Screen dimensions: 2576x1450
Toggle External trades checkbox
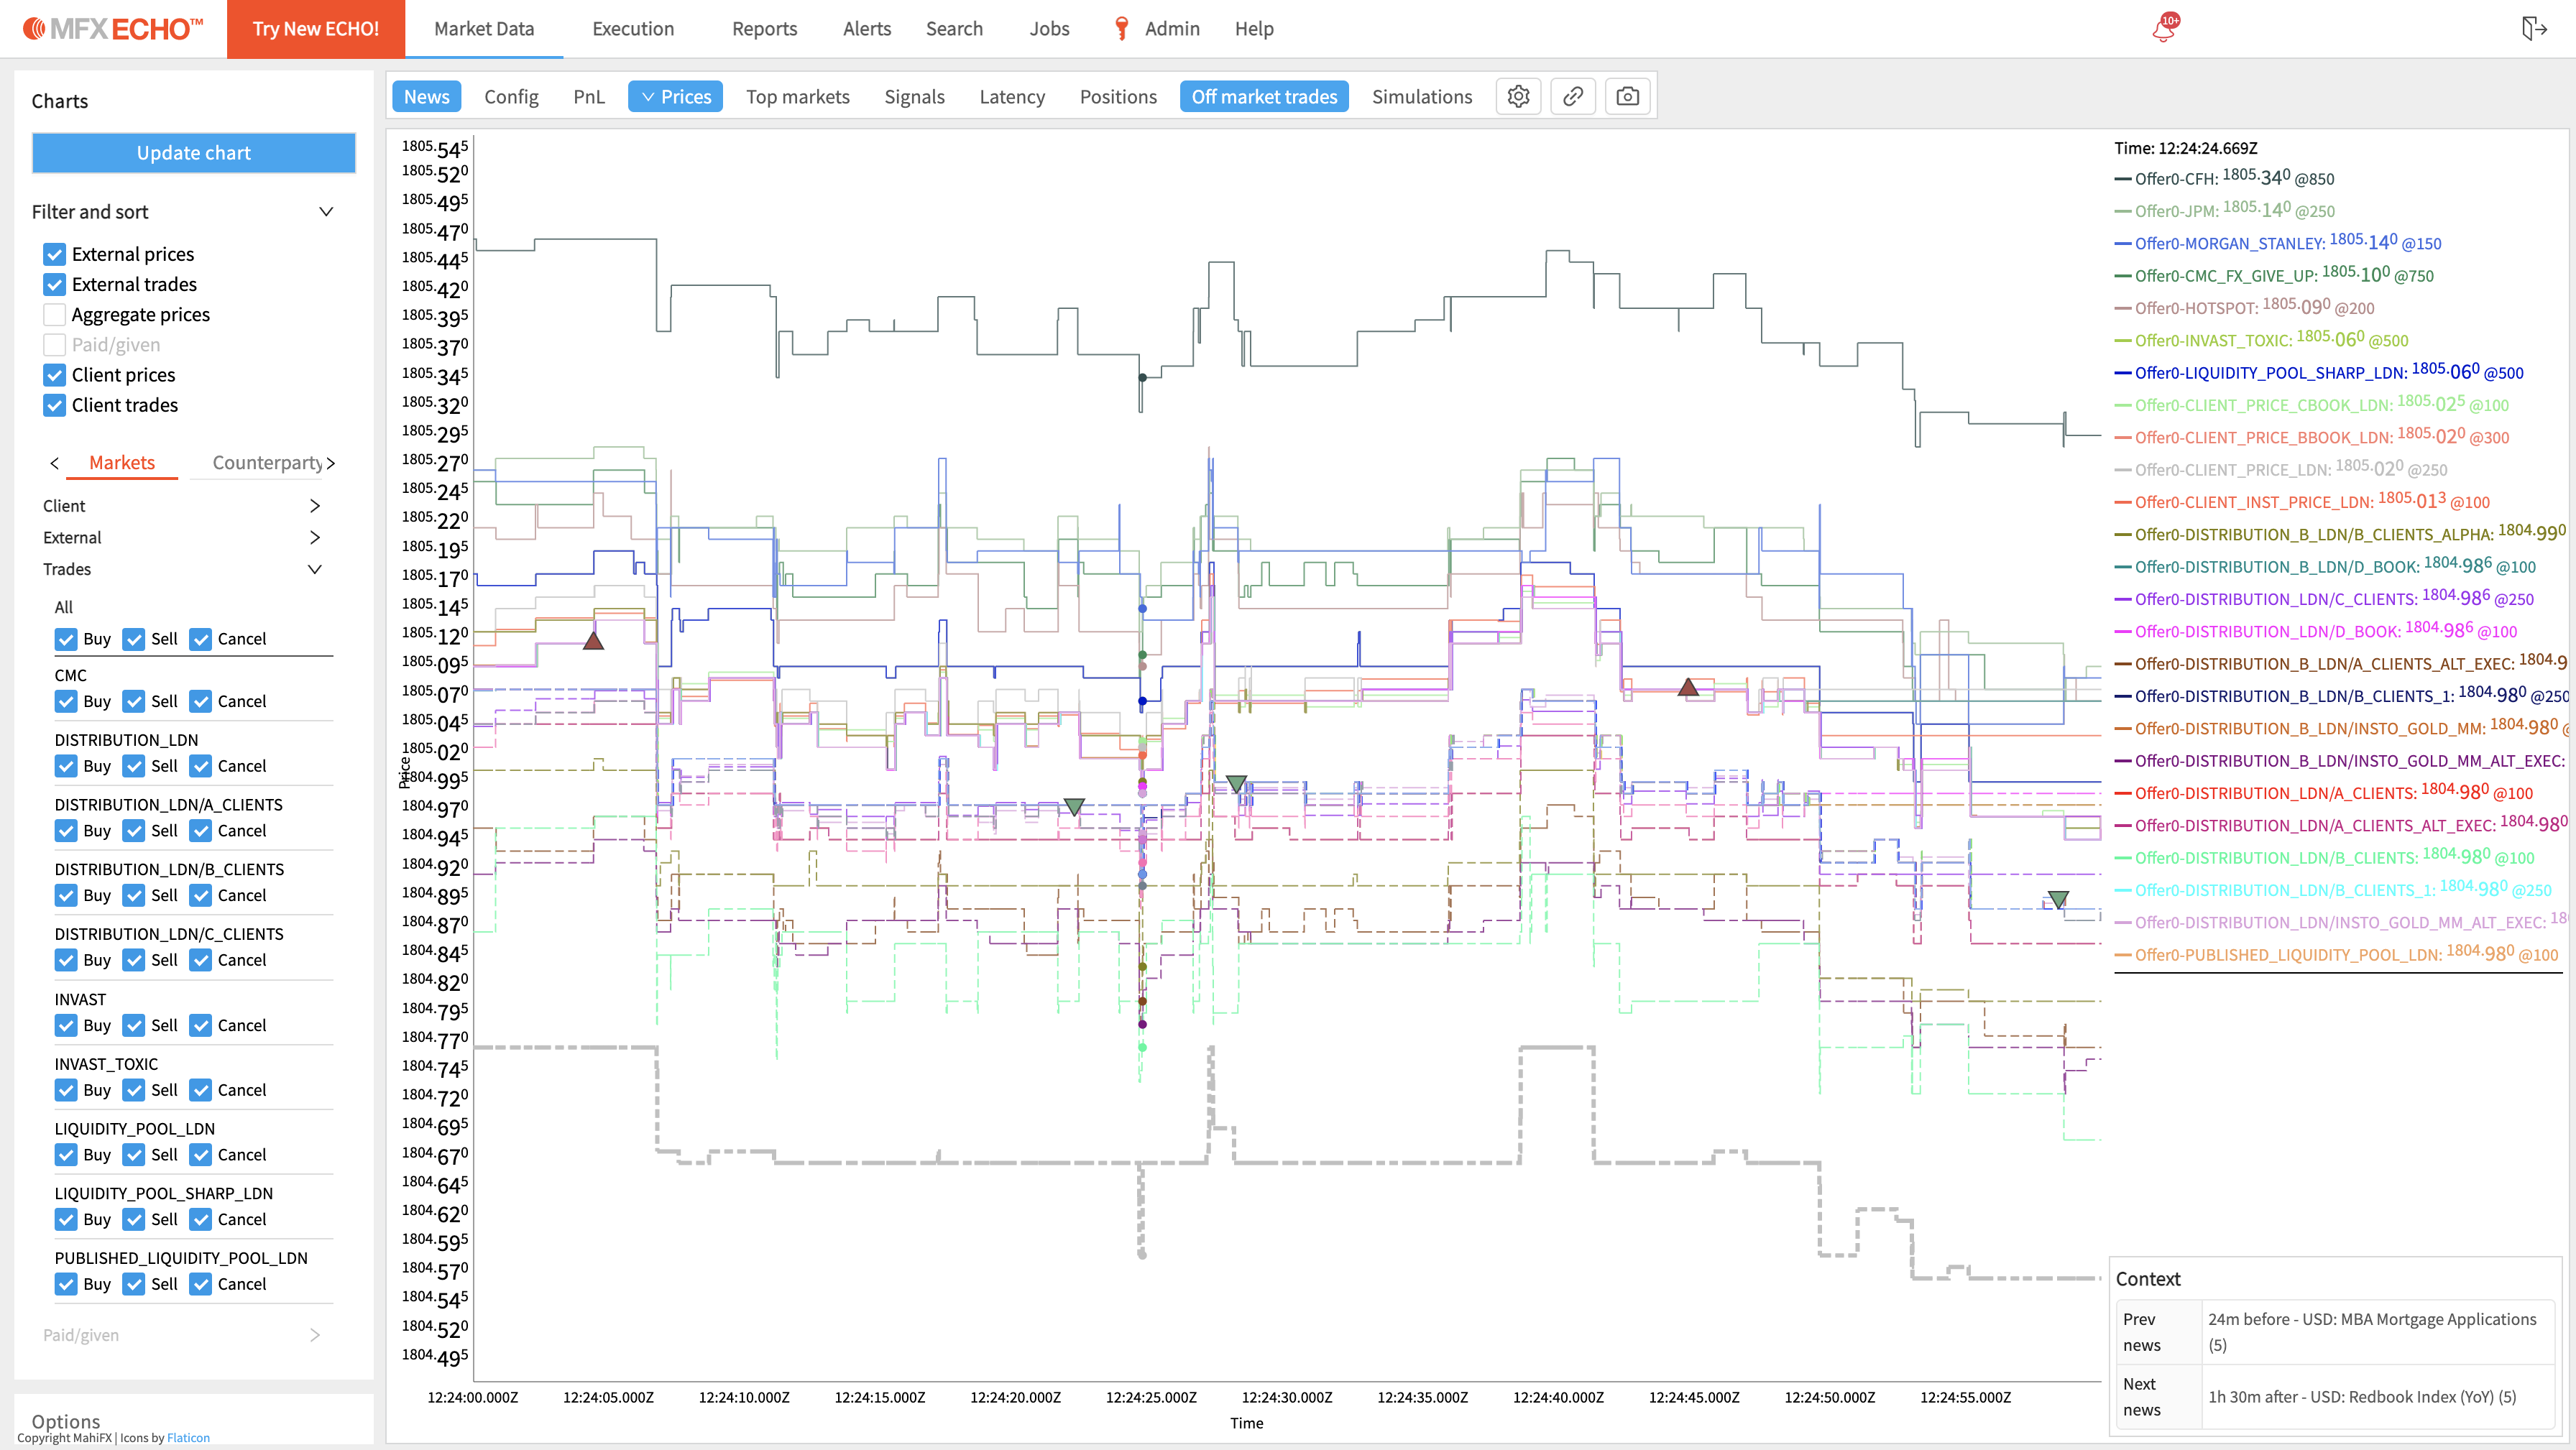coord(55,284)
